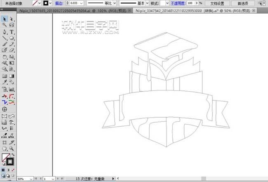Open the 等比 width profile dropdown
This screenshot has width=268, height=182.
pos(115,3)
